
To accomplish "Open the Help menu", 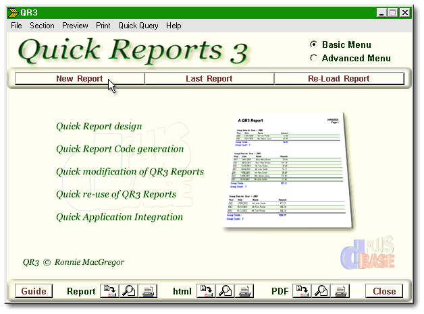I will (174, 26).
